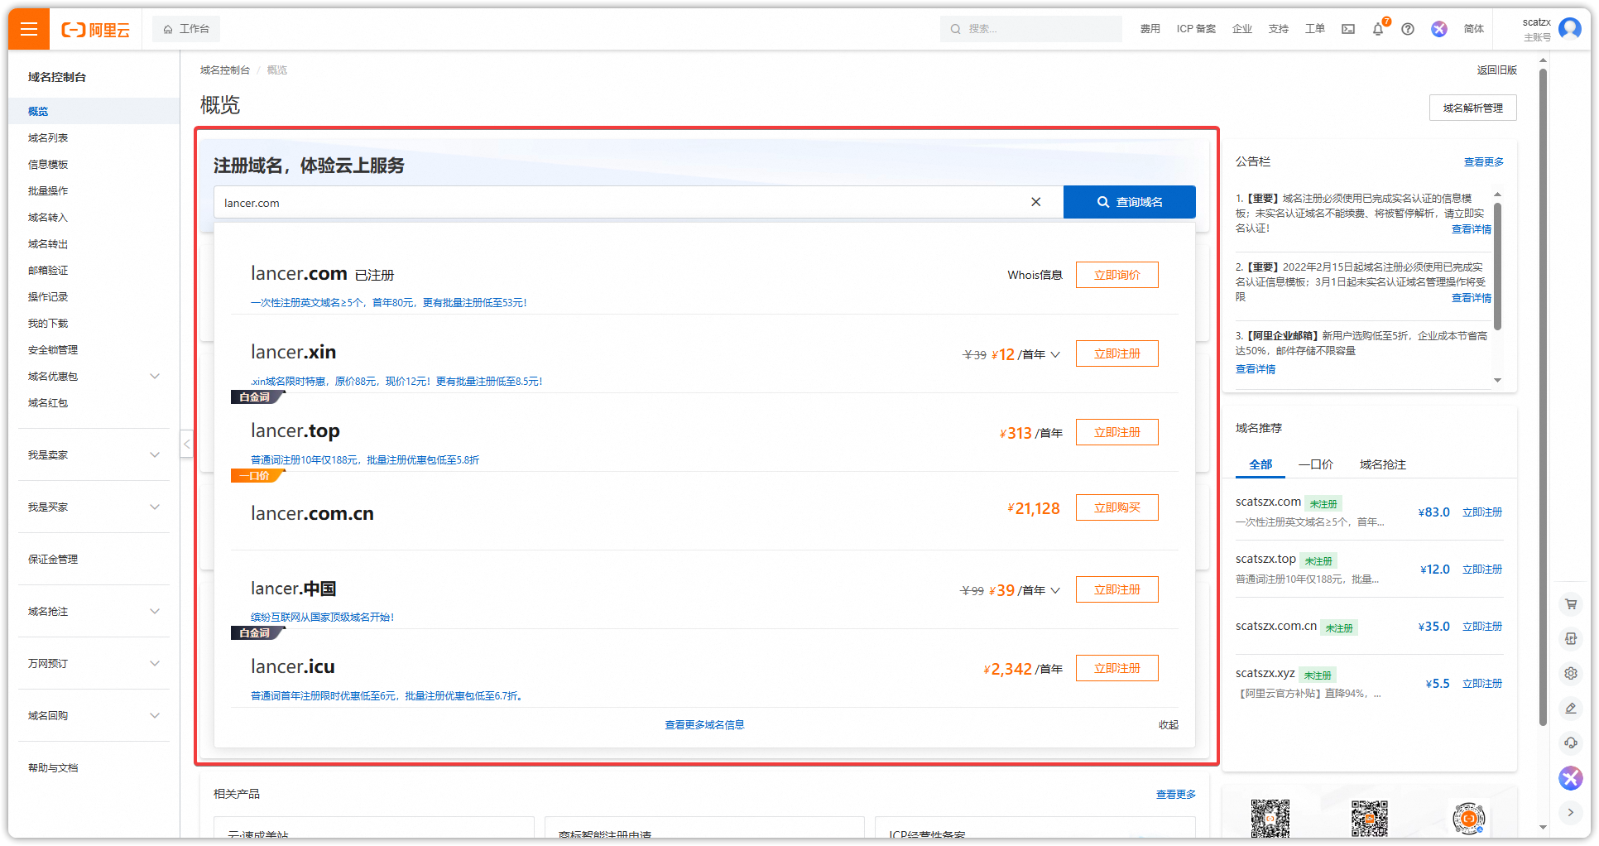The width and height of the screenshot is (1599, 846).
Task: Expand the right floating toolbar arrow
Action: coord(1571,812)
